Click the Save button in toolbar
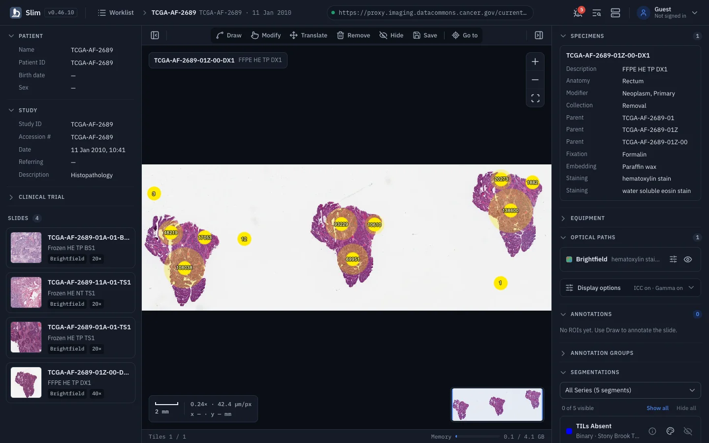 pyautogui.click(x=425, y=35)
